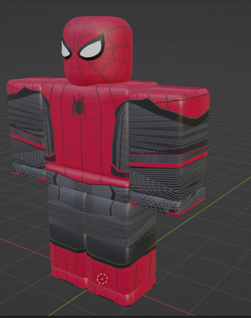
Task: Click the 3D cursor crosshair near the feet
Action: [102, 279]
